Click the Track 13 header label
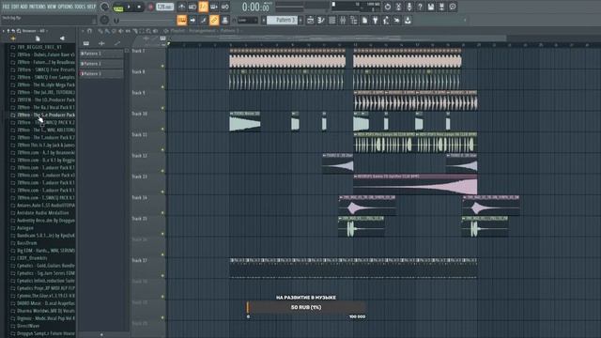Viewport: 601px width, 338px height. coord(140,177)
